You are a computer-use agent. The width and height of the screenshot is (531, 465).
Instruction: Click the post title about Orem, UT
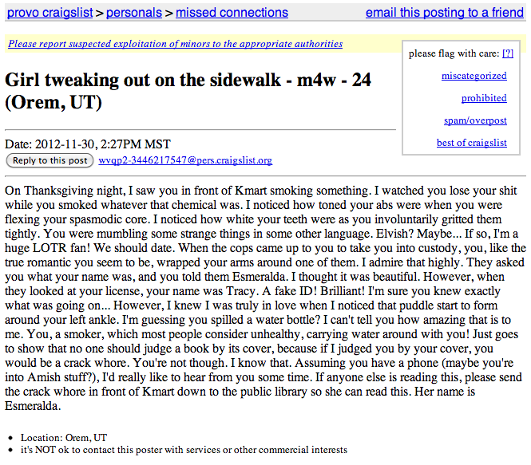188,91
